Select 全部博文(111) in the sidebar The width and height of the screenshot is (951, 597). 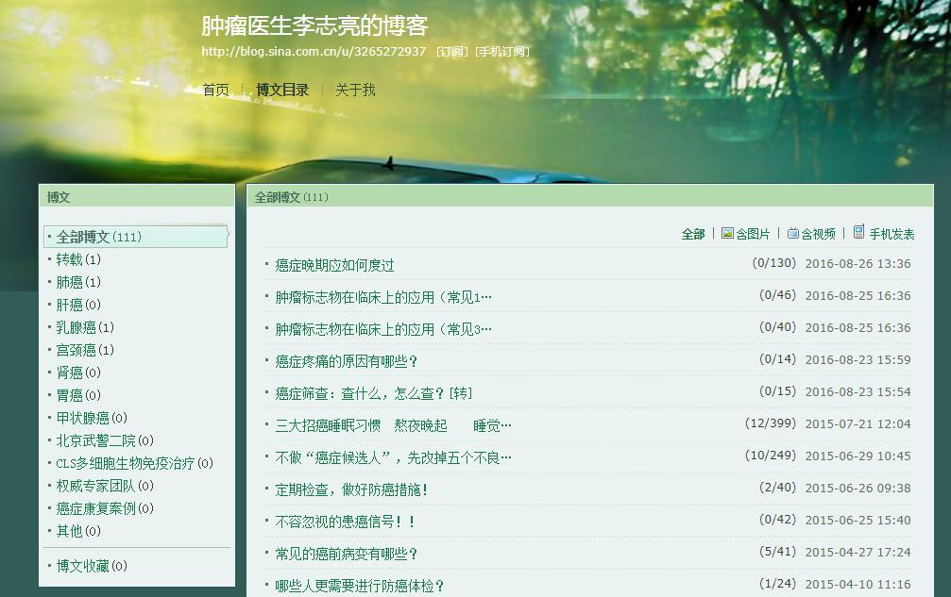click(x=97, y=237)
